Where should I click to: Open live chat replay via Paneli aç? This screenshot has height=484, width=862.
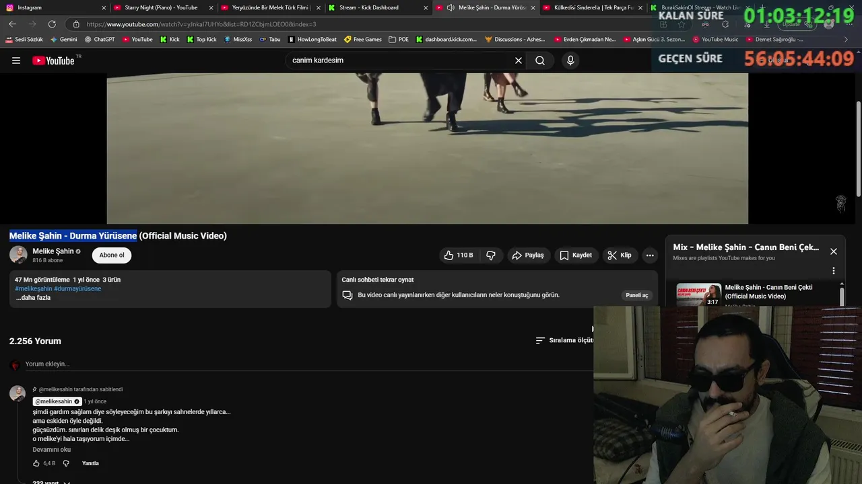point(637,295)
